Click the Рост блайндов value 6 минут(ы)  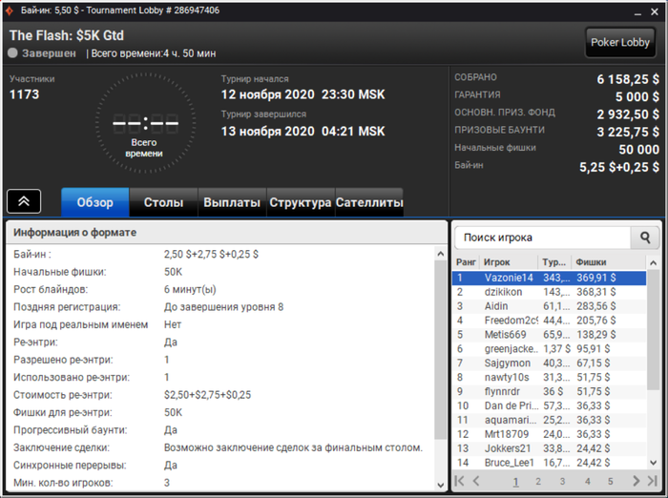point(190,290)
